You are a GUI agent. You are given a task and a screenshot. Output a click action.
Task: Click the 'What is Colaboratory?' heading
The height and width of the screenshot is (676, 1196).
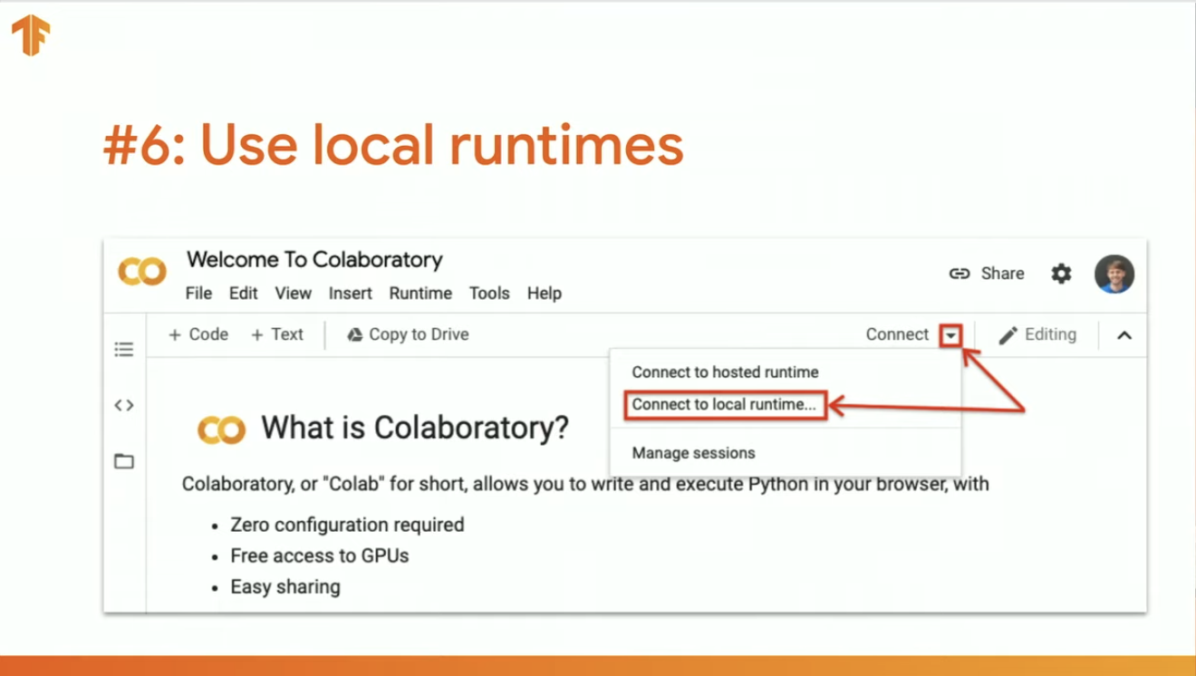click(x=415, y=428)
